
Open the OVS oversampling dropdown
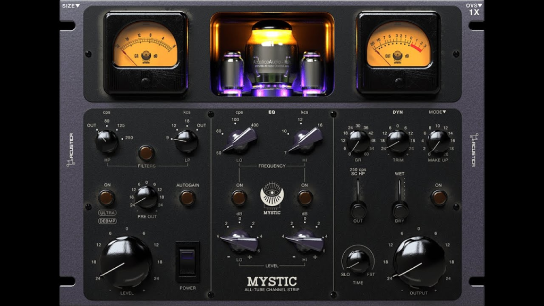pyautogui.click(x=474, y=5)
